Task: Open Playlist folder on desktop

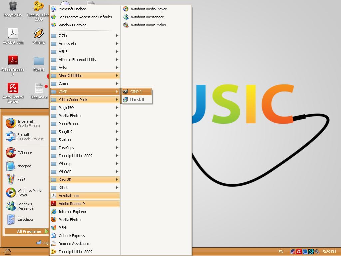Action: pyautogui.click(x=39, y=64)
